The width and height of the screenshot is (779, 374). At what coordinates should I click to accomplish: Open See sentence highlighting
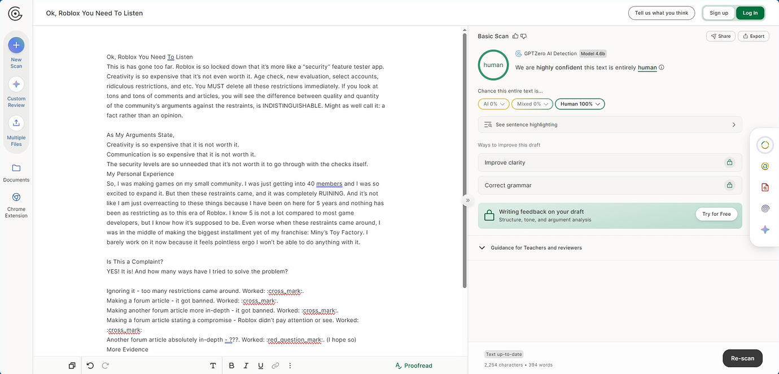(x=610, y=124)
